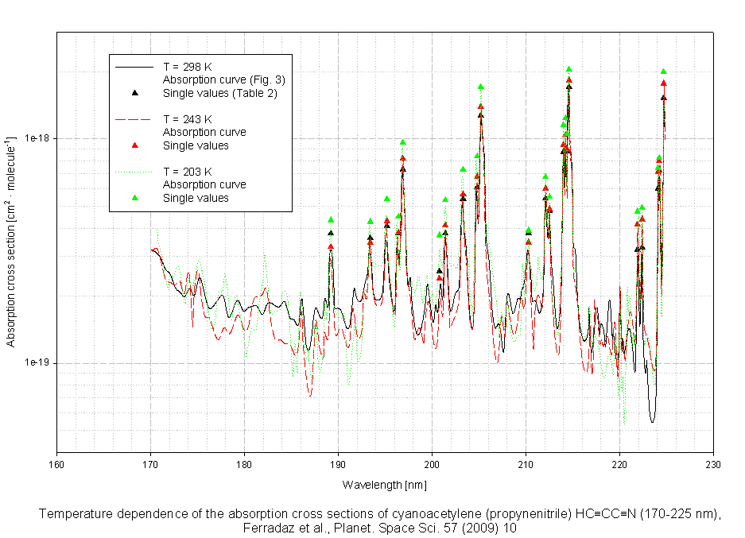The width and height of the screenshot is (745, 538).
Task: Click the "Absorption cross section" y-axis title
Action: [11, 244]
